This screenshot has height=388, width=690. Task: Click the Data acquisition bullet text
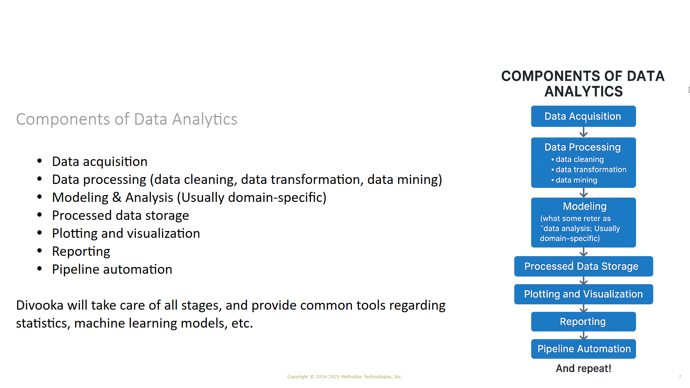(x=100, y=162)
